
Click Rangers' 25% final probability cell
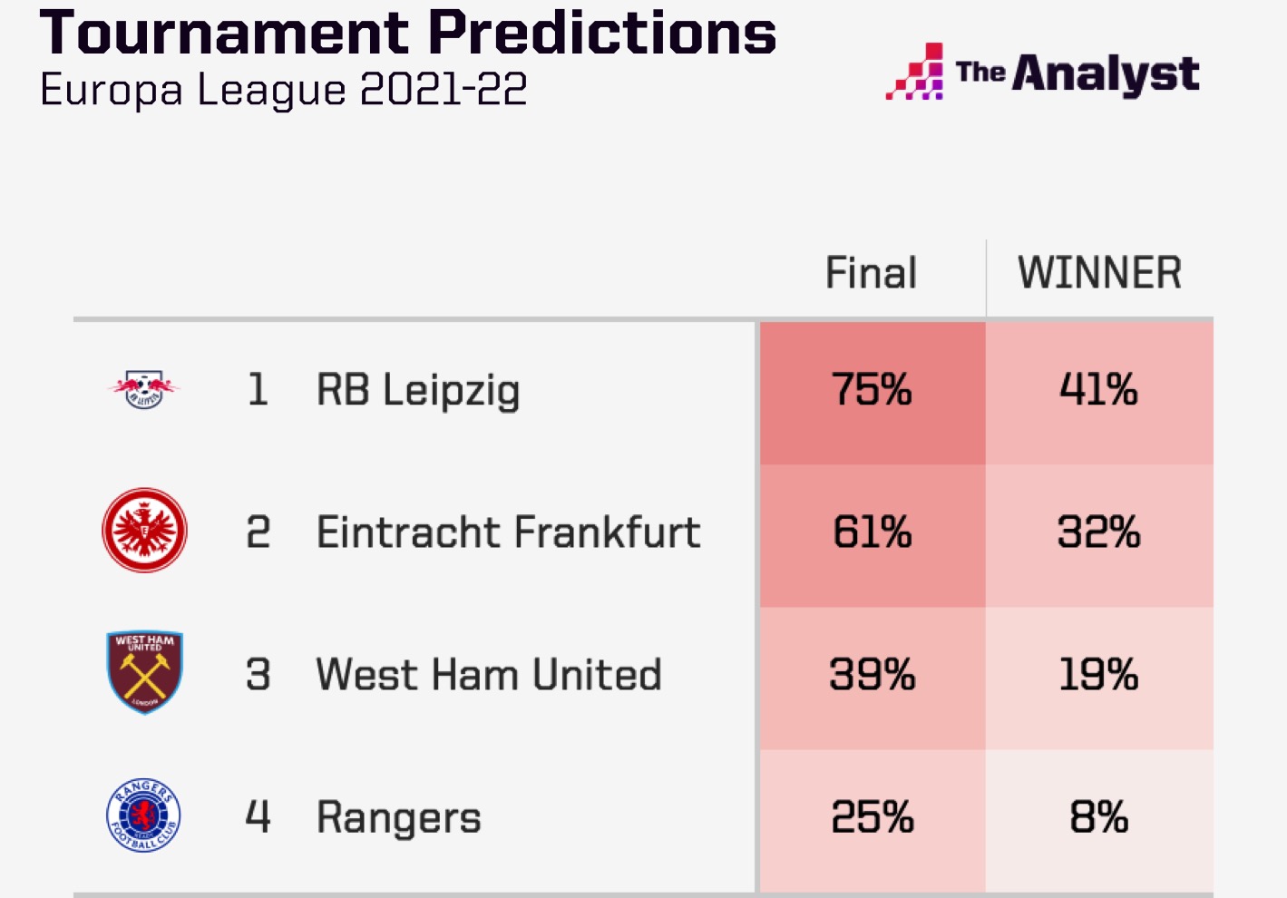point(873,821)
